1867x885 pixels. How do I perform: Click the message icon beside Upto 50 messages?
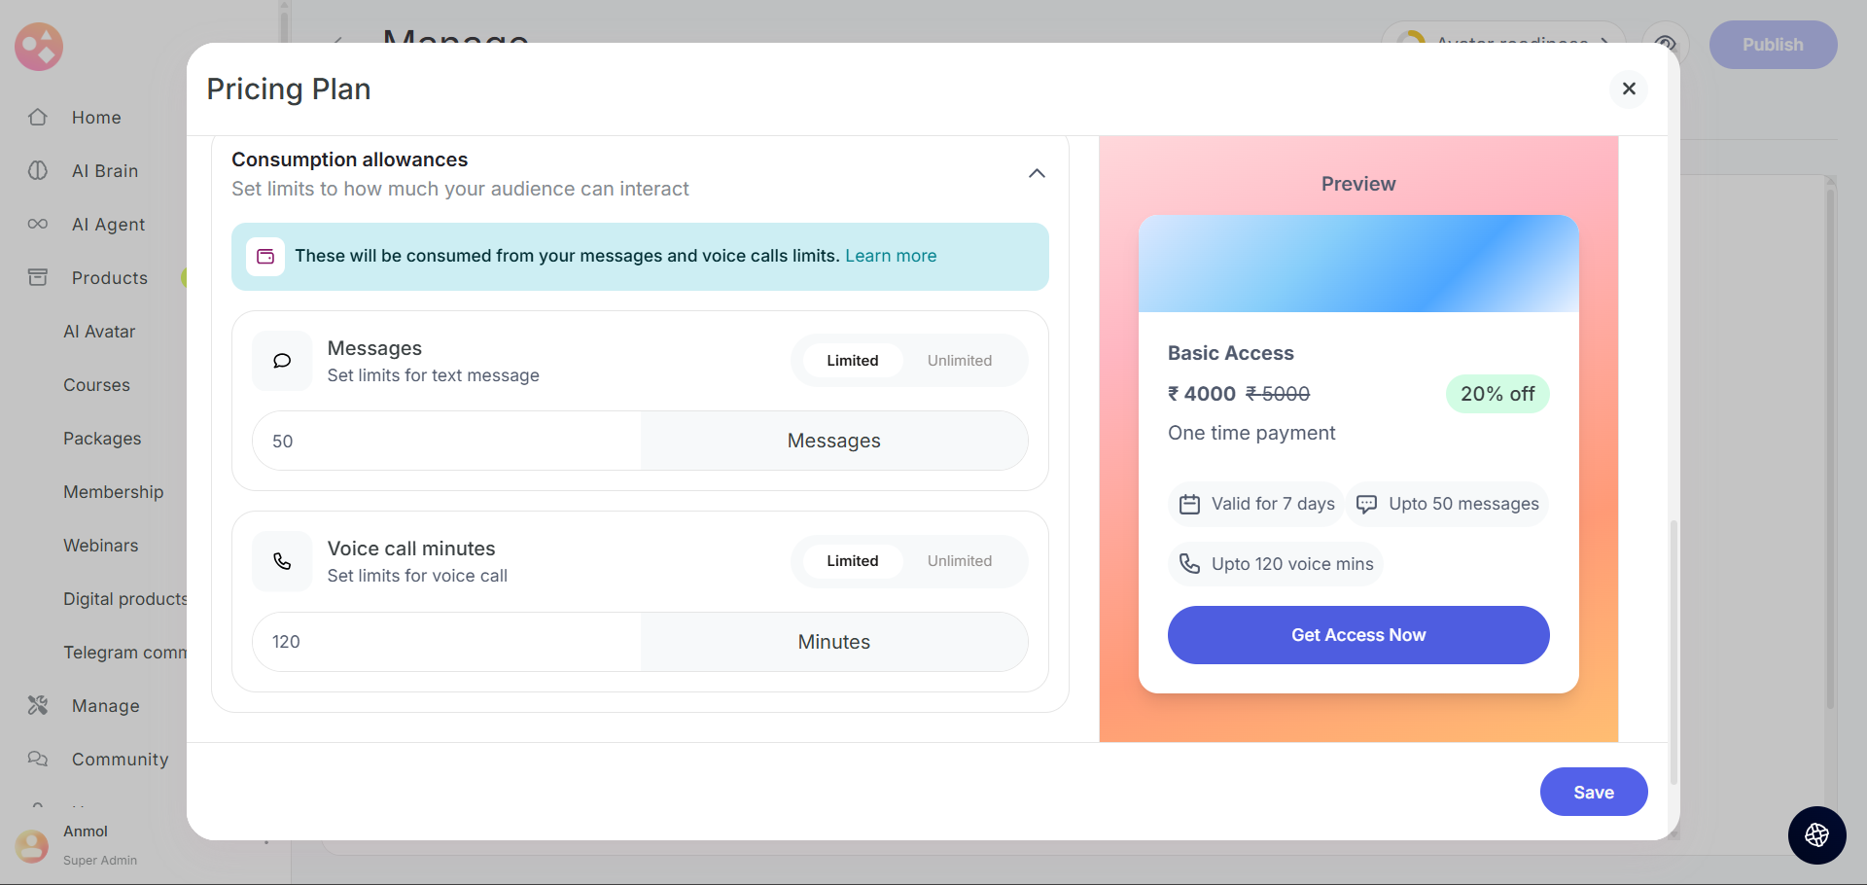click(x=1366, y=504)
